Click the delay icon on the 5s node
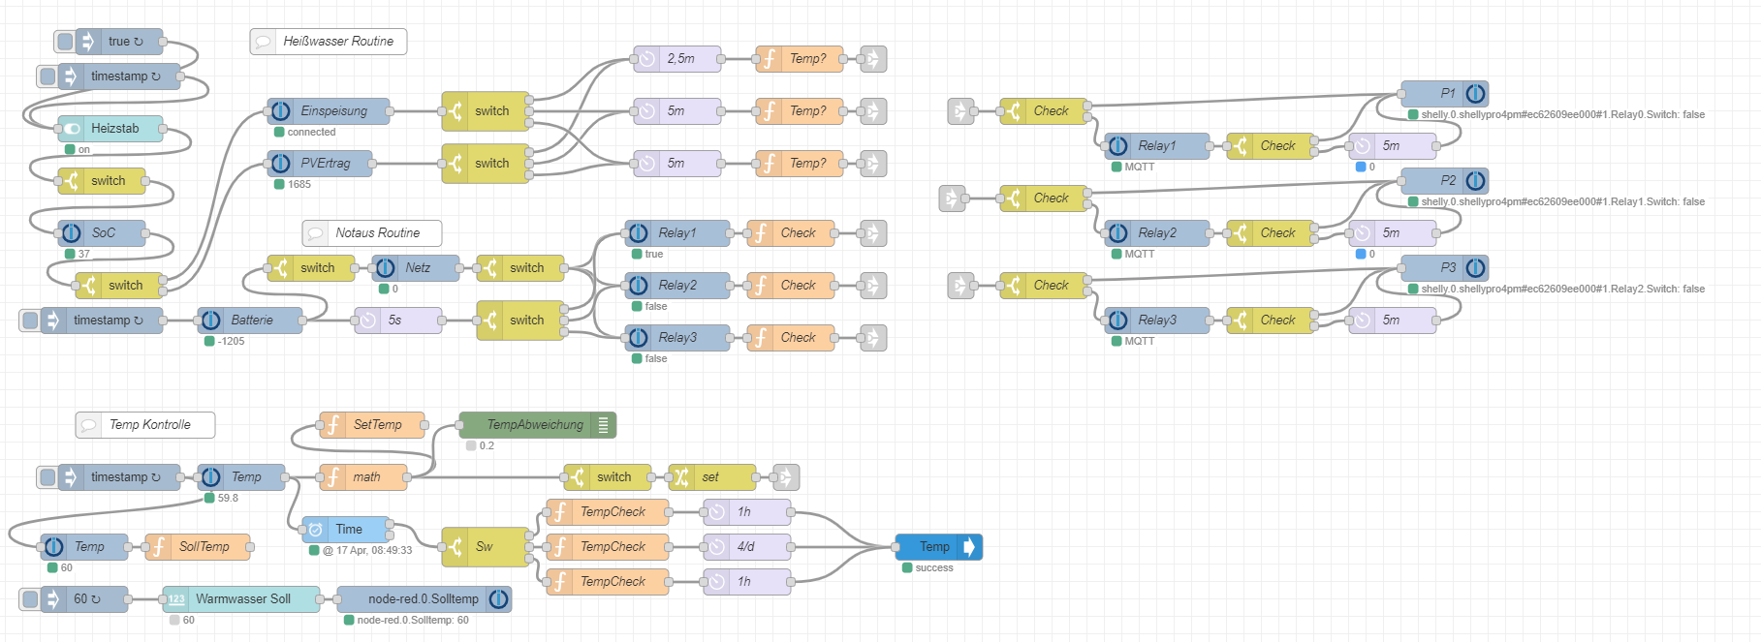 point(367,321)
